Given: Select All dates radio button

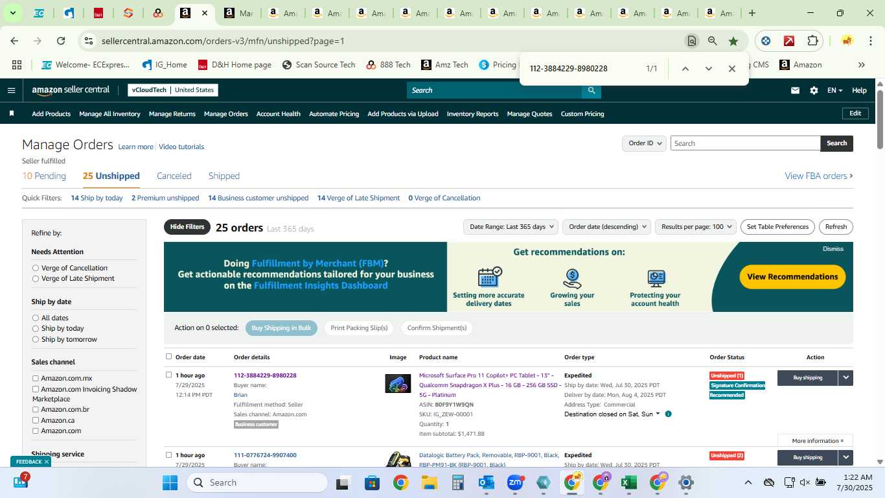Looking at the screenshot, I should pos(36,318).
